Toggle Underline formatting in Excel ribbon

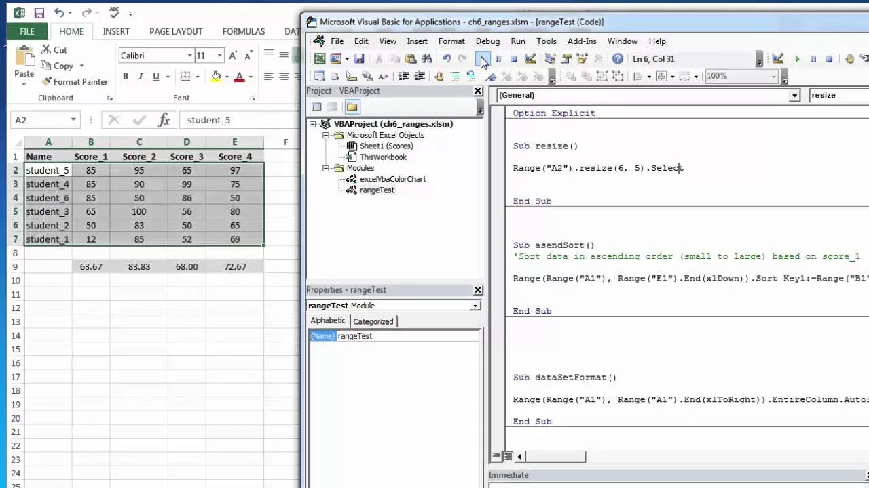click(x=156, y=77)
